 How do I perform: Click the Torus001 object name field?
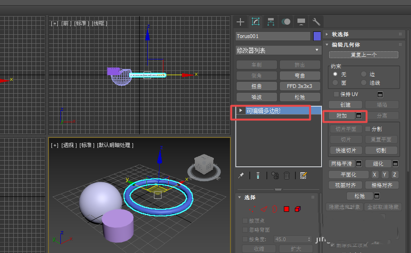273,36
